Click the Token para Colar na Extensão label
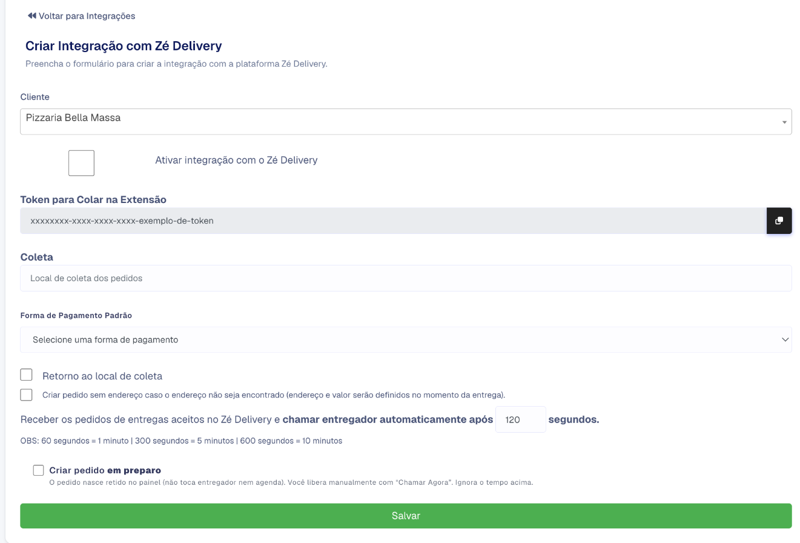The image size is (800, 543). [x=93, y=199]
